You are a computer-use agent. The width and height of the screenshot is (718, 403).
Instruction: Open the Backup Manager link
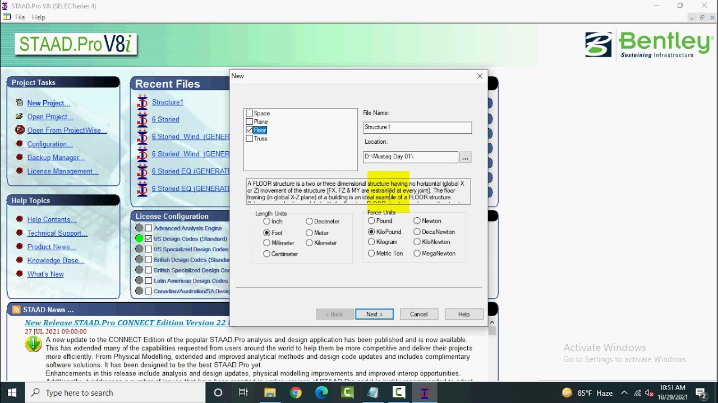coord(56,158)
